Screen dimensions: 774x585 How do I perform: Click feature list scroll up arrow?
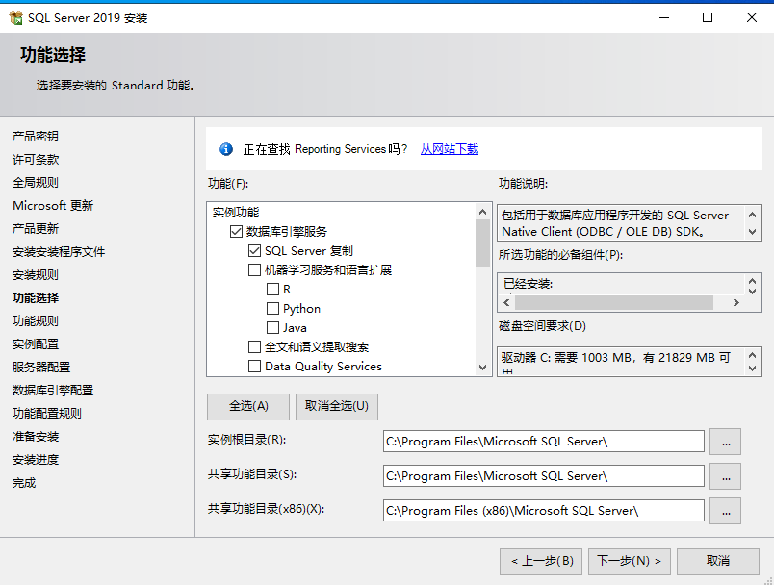click(482, 212)
